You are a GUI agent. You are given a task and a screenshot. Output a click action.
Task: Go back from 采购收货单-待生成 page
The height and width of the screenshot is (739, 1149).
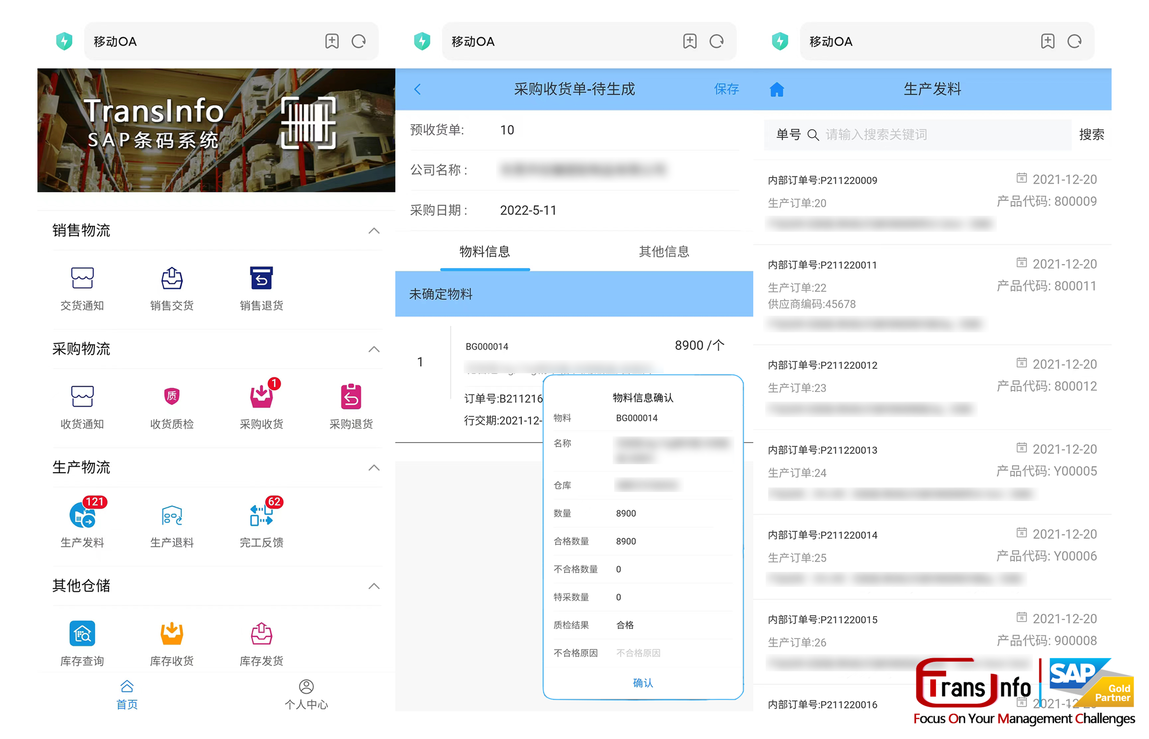[417, 89]
